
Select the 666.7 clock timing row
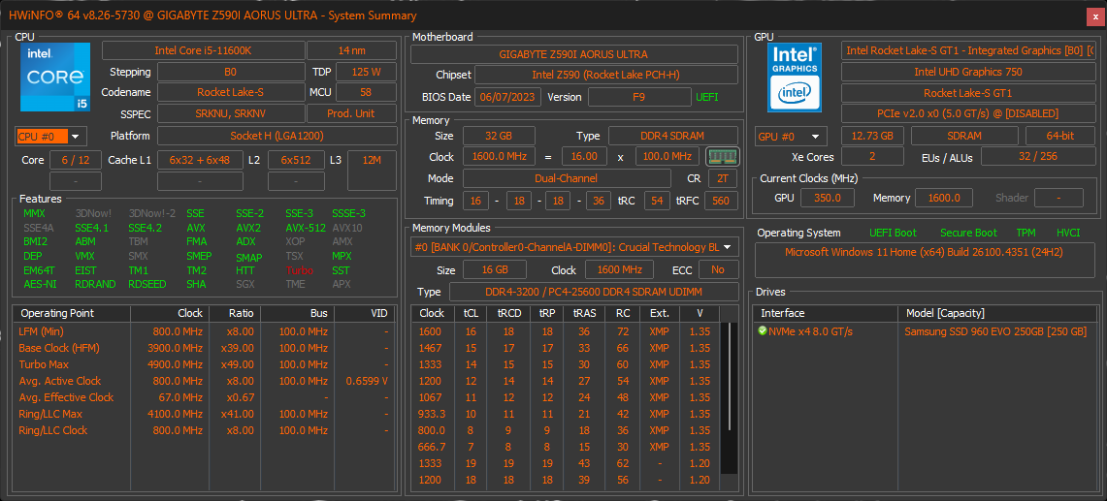567,447
